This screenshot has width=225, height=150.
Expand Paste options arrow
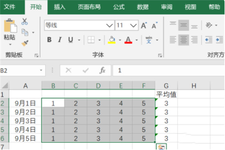[x=10, y=45]
